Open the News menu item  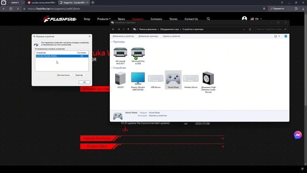121,19
